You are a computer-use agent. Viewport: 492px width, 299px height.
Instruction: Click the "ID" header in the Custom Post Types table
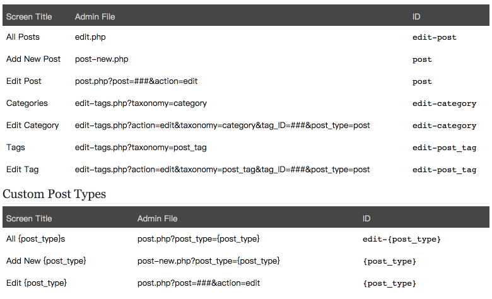point(366,218)
